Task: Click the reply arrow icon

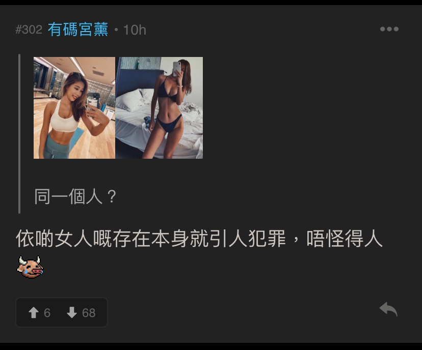Action: click(388, 309)
